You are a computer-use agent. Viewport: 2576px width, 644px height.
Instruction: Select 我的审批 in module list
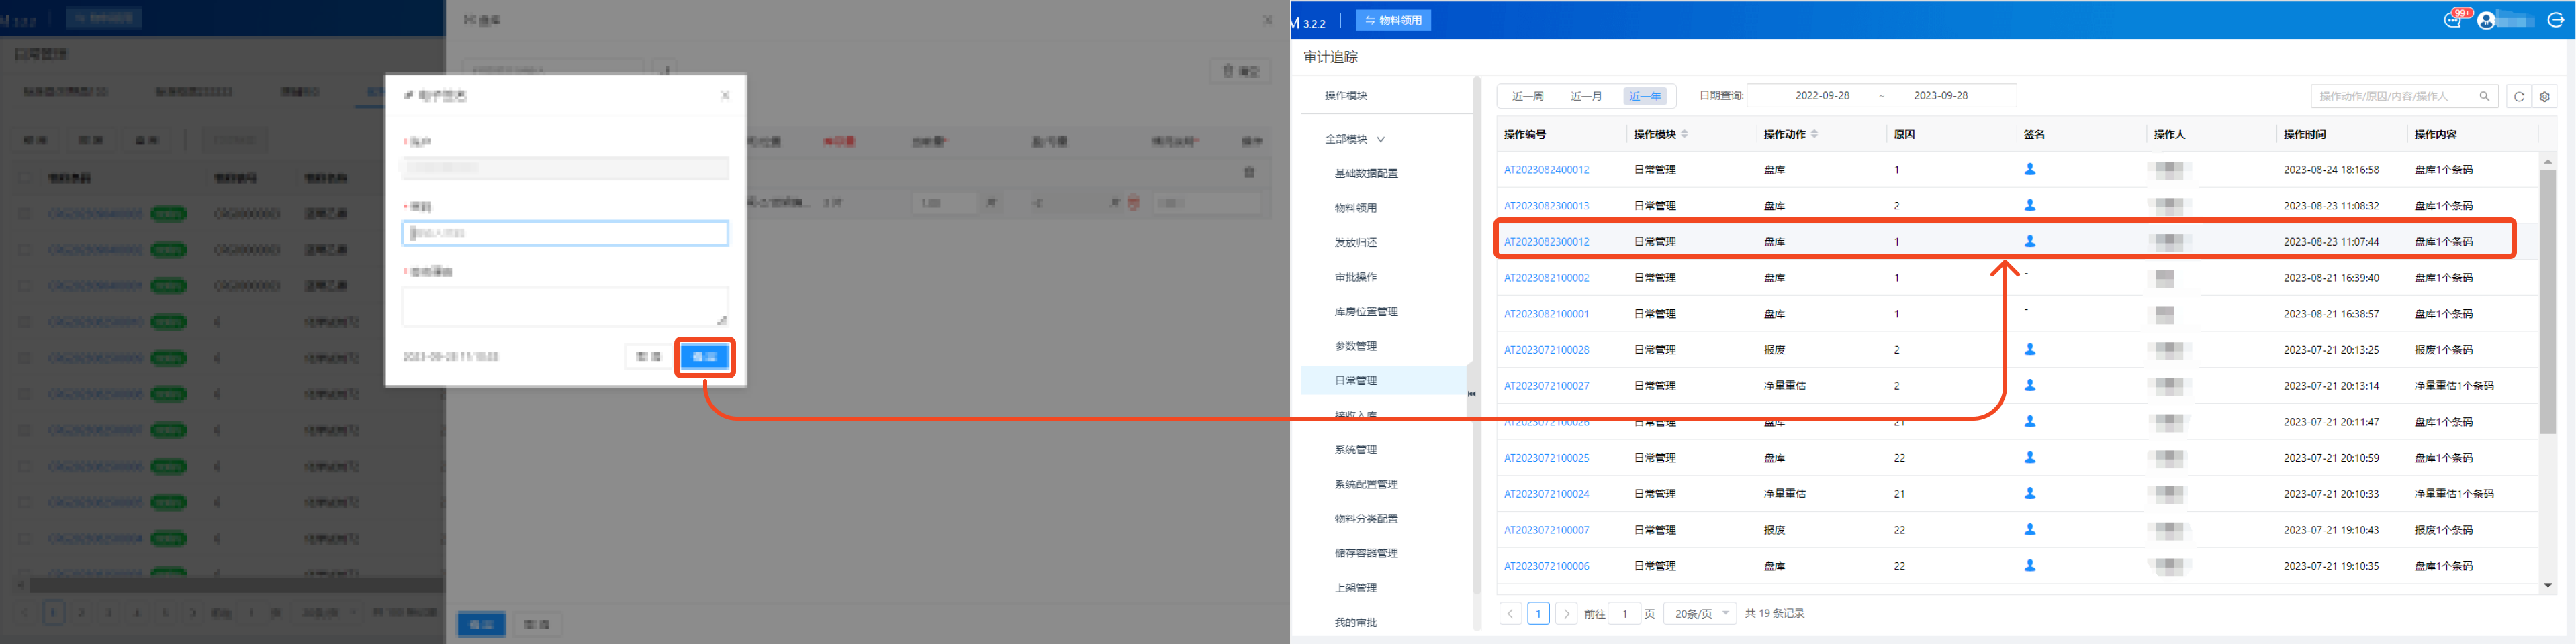(x=1356, y=623)
